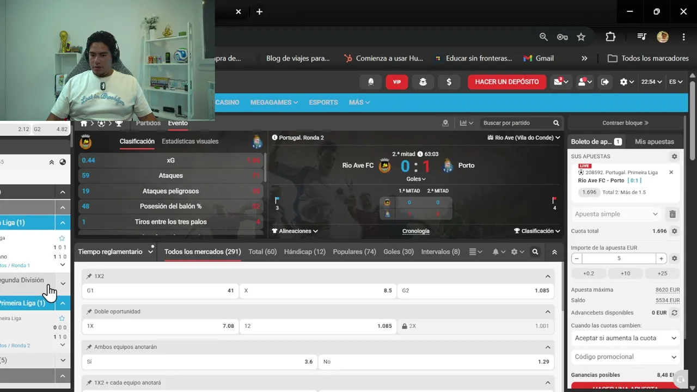Collapse the Doble oportunidad section
697x392 pixels.
click(x=548, y=312)
